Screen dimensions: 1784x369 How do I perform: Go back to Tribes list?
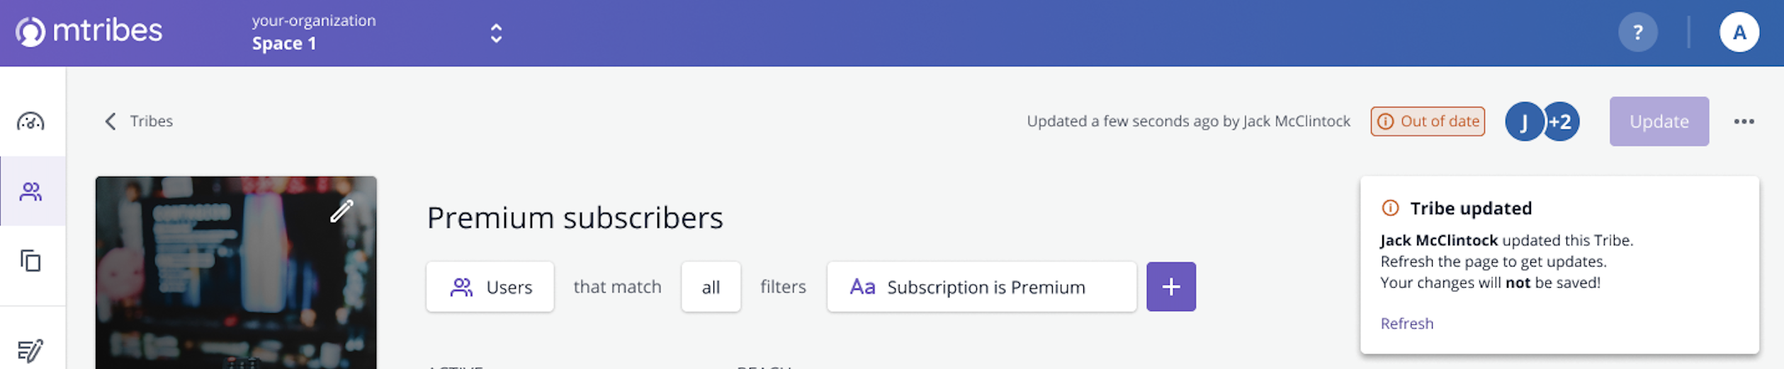click(x=139, y=122)
